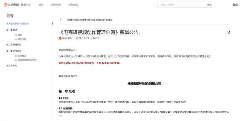Click the 第一章 概述 content heading
The width and height of the screenshot is (243, 121).
tap(67, 91)
